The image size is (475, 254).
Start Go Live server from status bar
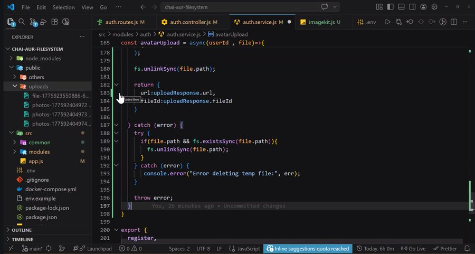(x=413, y=249)
